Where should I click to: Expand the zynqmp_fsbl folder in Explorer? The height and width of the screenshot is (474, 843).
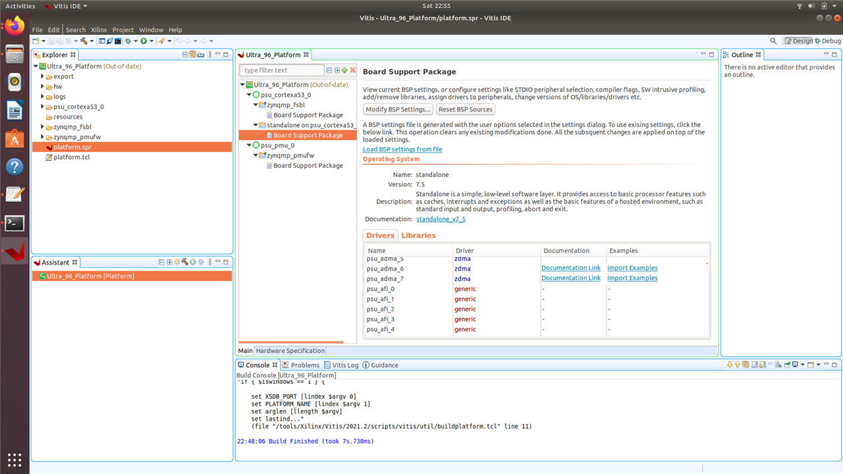pyautogui.click(x=42, y=127)
